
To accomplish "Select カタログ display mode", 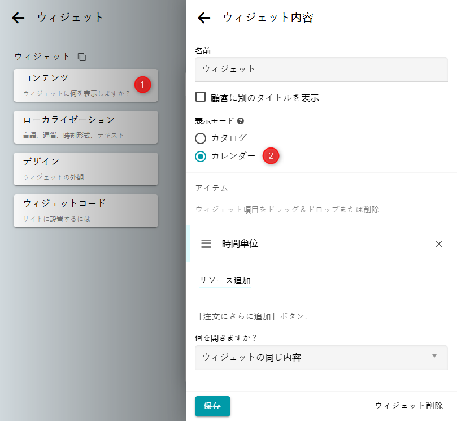I will click(x=201, y=138).
